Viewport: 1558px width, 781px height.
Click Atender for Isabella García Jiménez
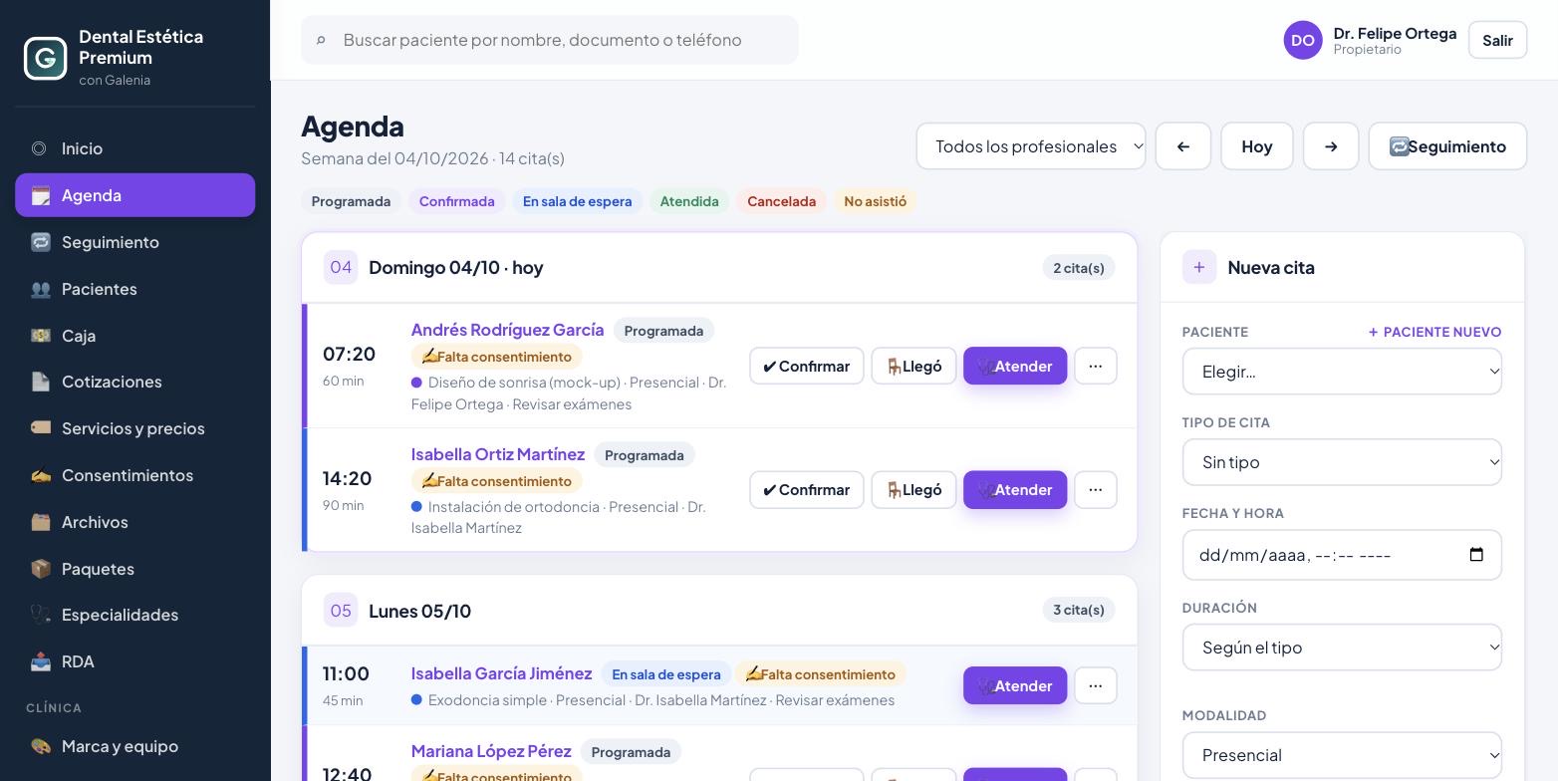point(1015,685)
